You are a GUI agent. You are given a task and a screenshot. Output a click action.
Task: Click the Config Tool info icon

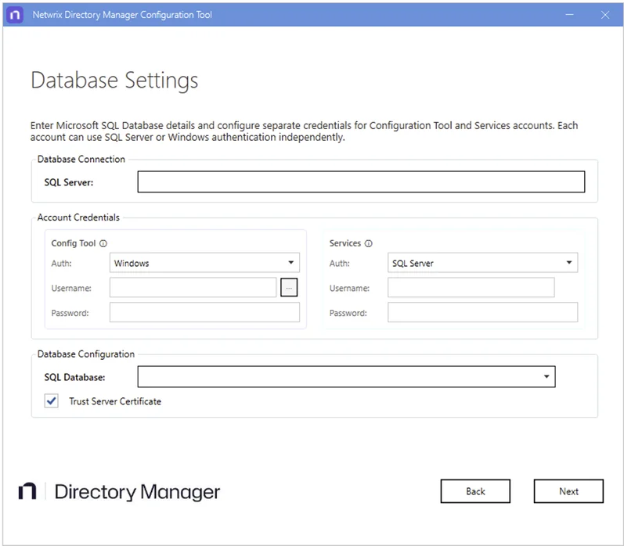click(103, 243)
